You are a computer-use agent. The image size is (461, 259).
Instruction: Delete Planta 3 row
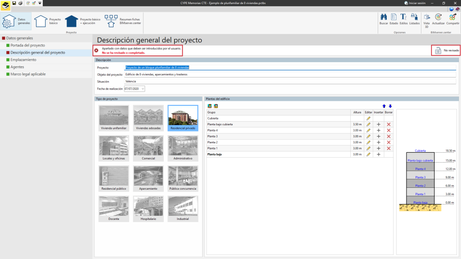[x=389, y=136]
